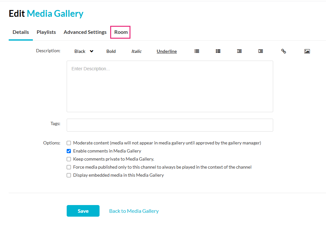Go to the Room tab
This screenshot has height=236, width=326.
(x=121, y=32)
